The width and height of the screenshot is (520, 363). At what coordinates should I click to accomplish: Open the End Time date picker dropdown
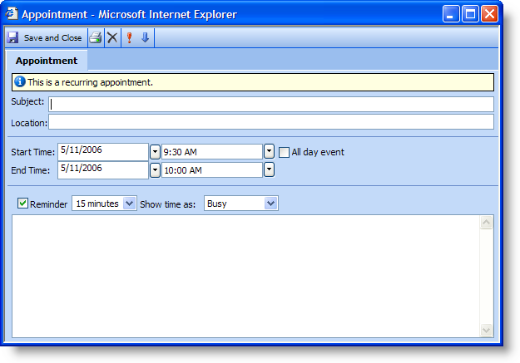click(x=155, y=170)
